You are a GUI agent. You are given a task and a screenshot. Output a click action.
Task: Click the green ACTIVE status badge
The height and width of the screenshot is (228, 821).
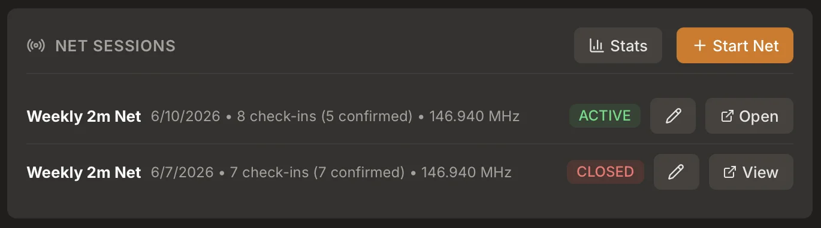tap(605, 116)
